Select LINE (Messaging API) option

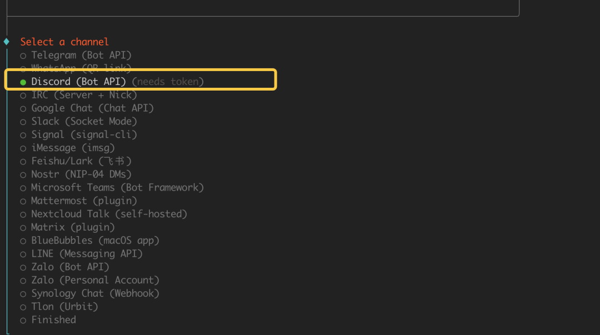pyautogui.click(x=87, y=254)
